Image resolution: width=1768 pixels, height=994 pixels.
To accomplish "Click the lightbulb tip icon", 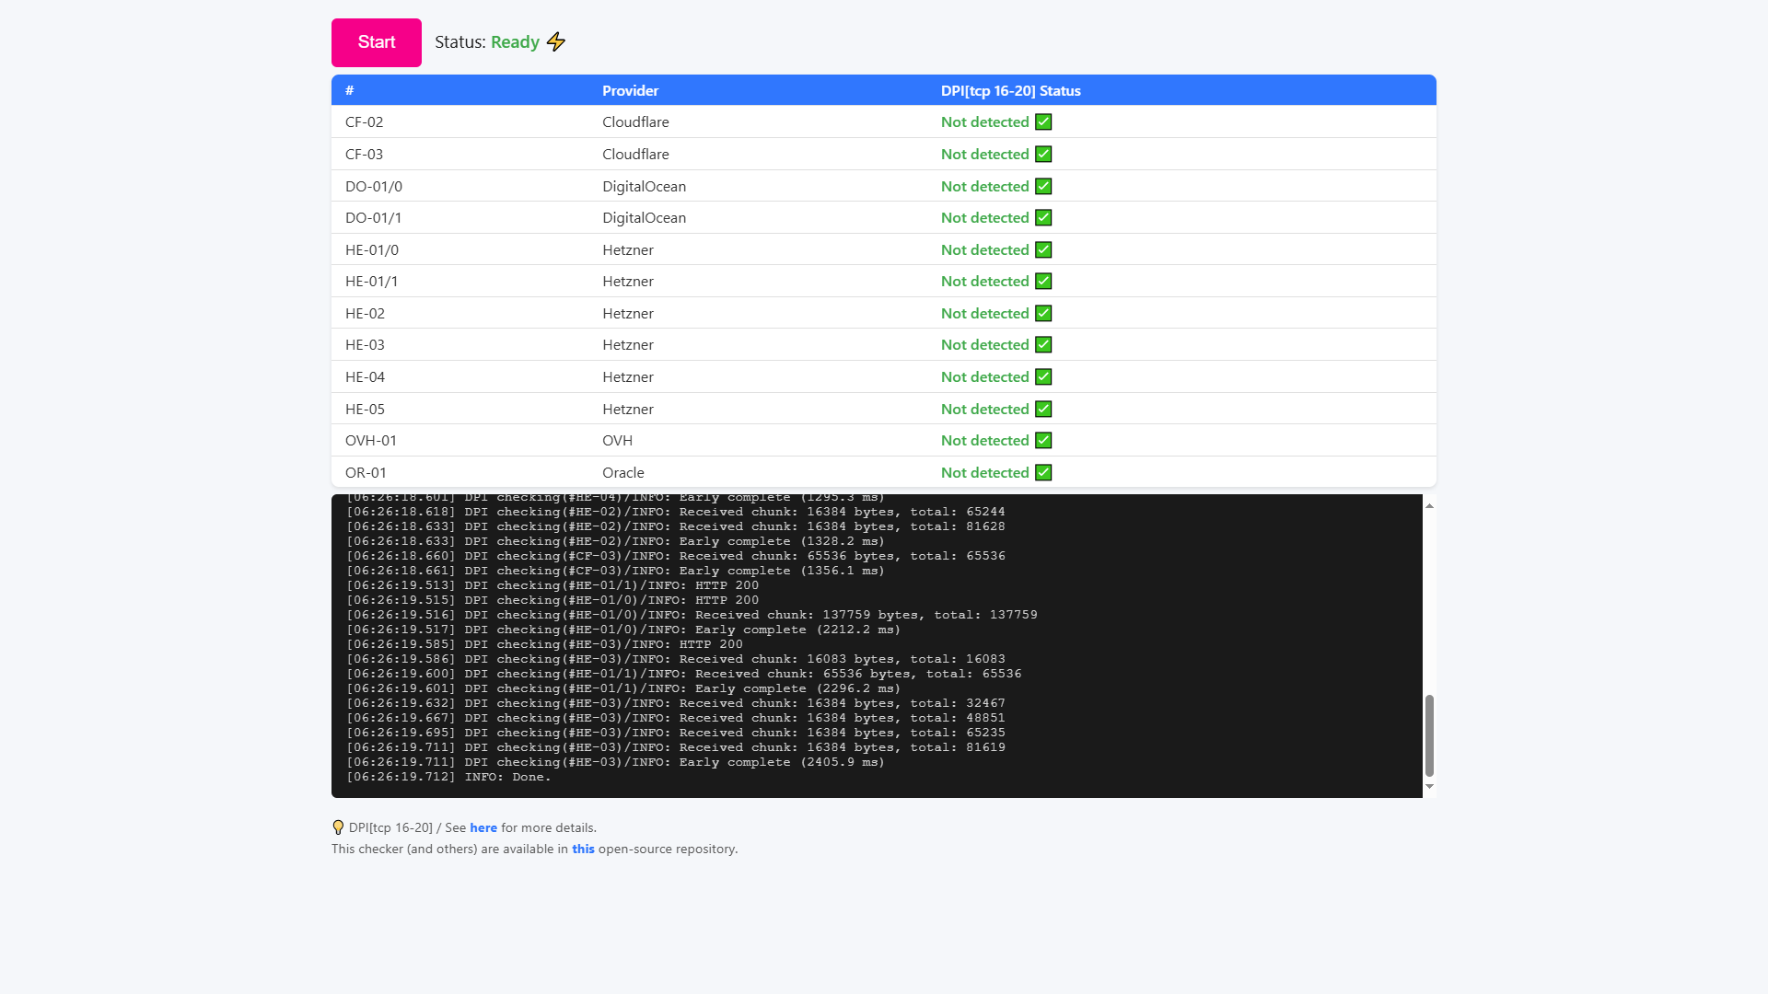I will pos(338,827).
